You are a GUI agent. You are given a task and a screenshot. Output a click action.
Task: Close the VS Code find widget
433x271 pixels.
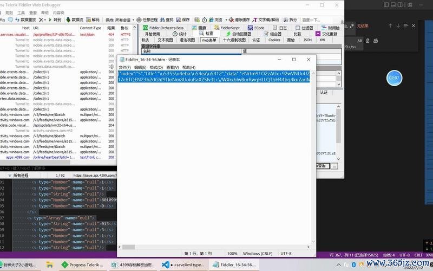pos(414,25)
